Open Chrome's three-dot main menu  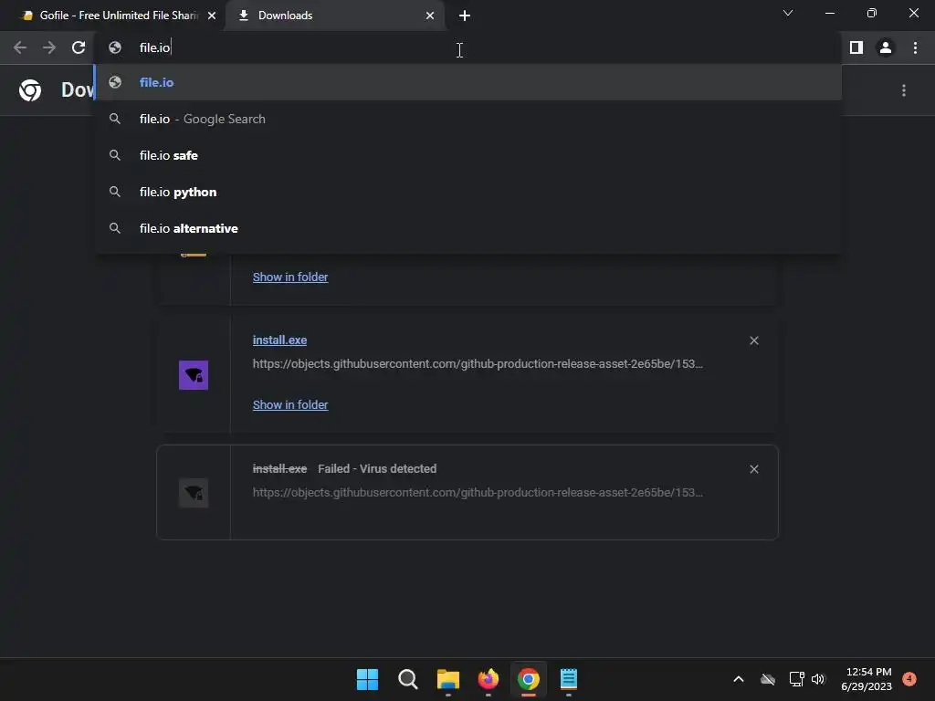915,47
